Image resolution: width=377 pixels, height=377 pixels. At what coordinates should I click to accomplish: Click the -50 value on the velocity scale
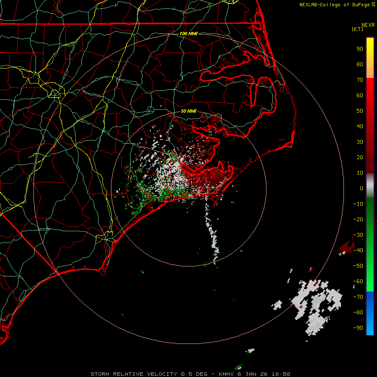(358, 266)
